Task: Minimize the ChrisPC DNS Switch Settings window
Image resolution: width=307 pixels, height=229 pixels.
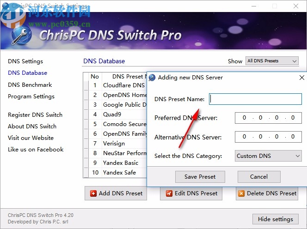Action: click(x=254, y=6)
